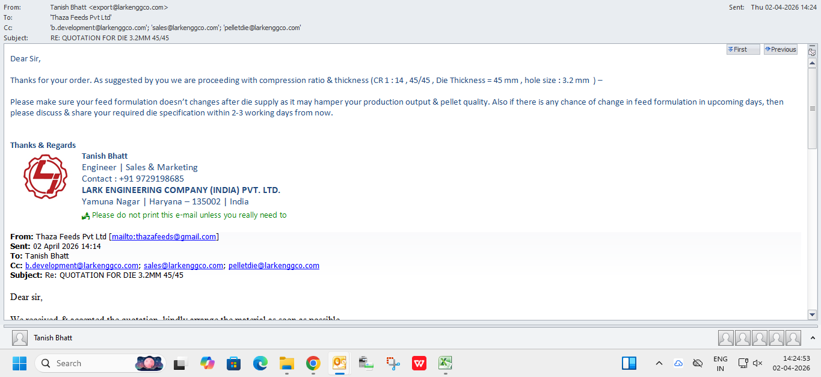Open Excel from the taskbar
821x377 pixels.
(445, 363)
